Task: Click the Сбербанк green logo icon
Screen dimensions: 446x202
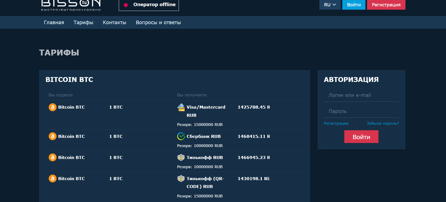Action: point(181,136)
